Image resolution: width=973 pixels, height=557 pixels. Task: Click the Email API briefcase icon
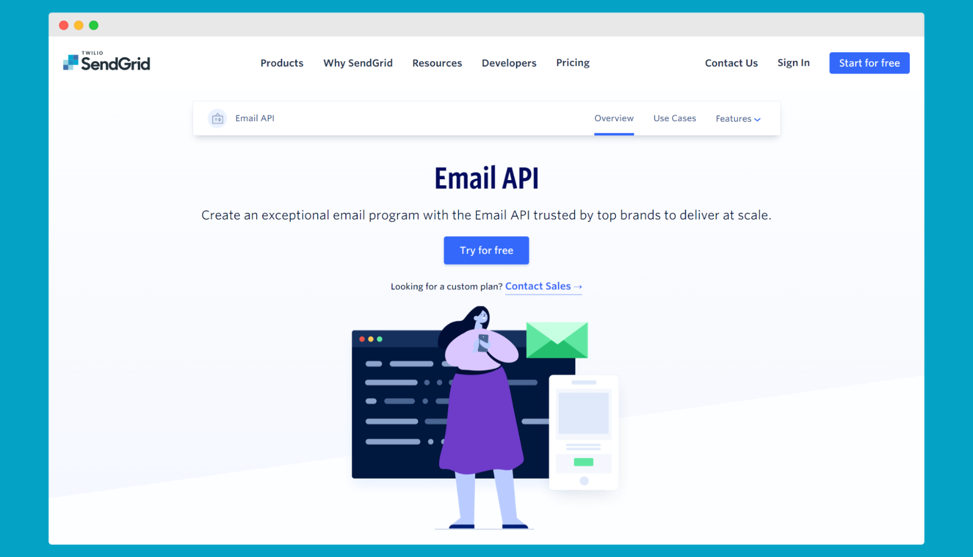[x=217, y=118]
